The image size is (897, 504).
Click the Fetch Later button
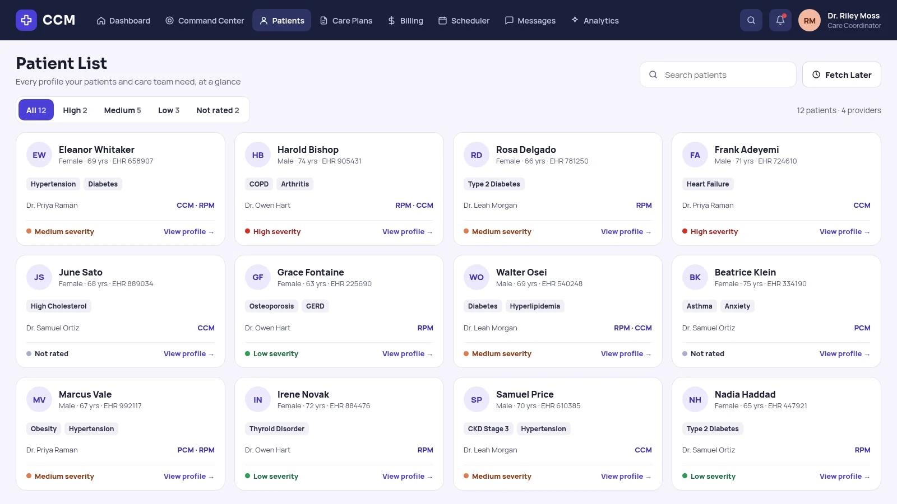click(841, 74)
